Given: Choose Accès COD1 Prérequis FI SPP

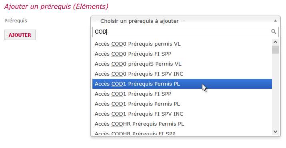Looking at the screenshot, I should point(182,94).
